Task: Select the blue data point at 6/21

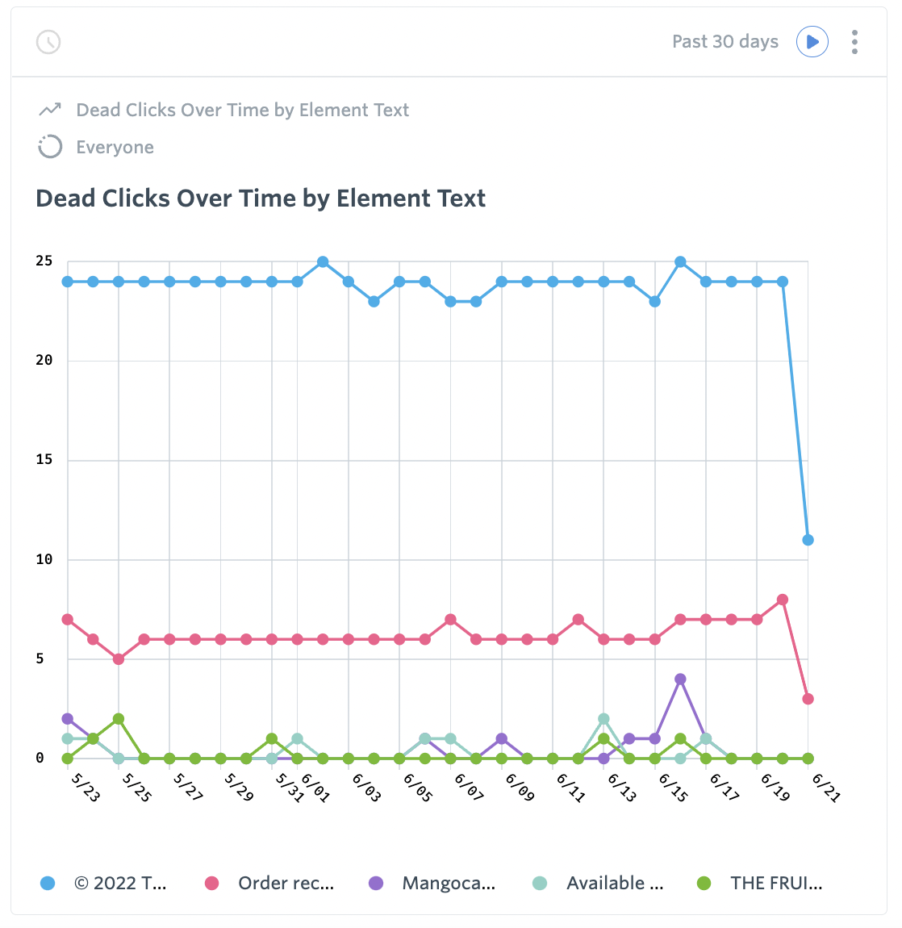Action: (x=808, y=540)
